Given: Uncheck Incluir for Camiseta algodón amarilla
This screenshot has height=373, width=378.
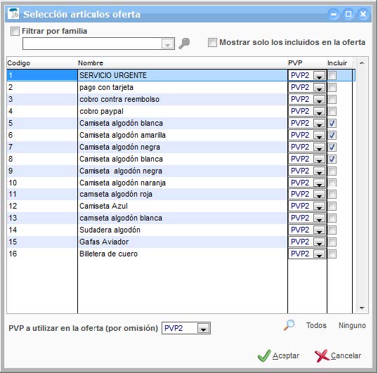Looking at the screenshot, I should click(x=332, y=135).
